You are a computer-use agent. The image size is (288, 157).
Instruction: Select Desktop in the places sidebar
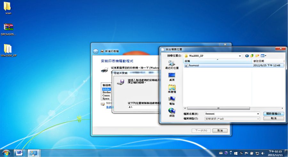[172, 77]
